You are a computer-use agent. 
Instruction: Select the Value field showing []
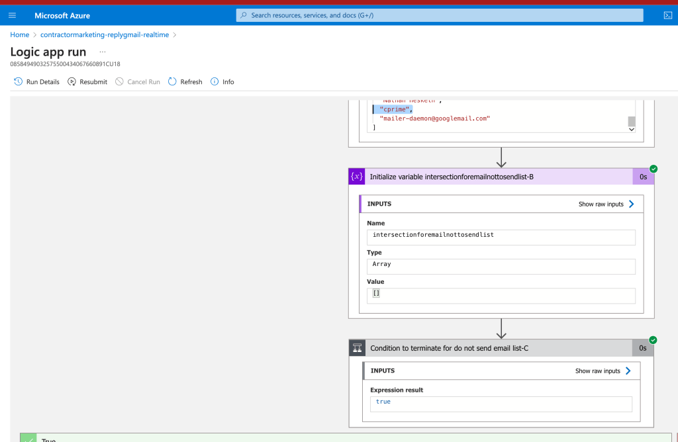pos(501,296)
